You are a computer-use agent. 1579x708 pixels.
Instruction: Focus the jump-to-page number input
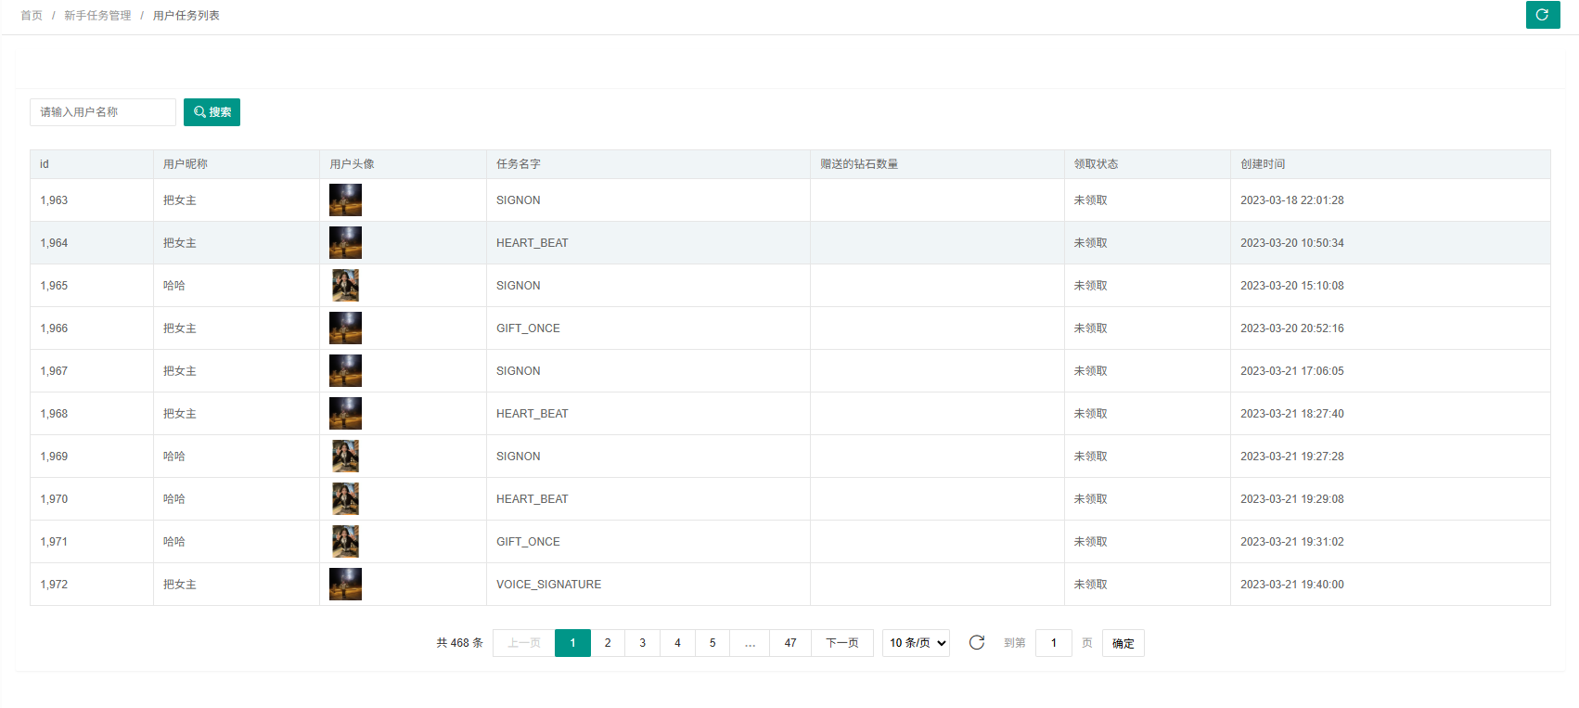tap(1053, 643)
